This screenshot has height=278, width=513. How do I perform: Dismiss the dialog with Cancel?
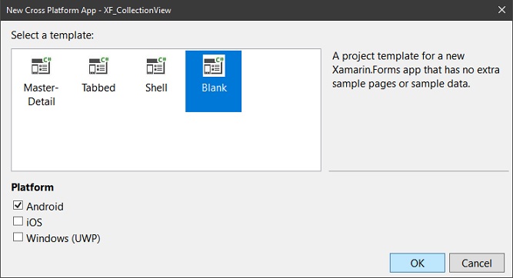point(477,263)
